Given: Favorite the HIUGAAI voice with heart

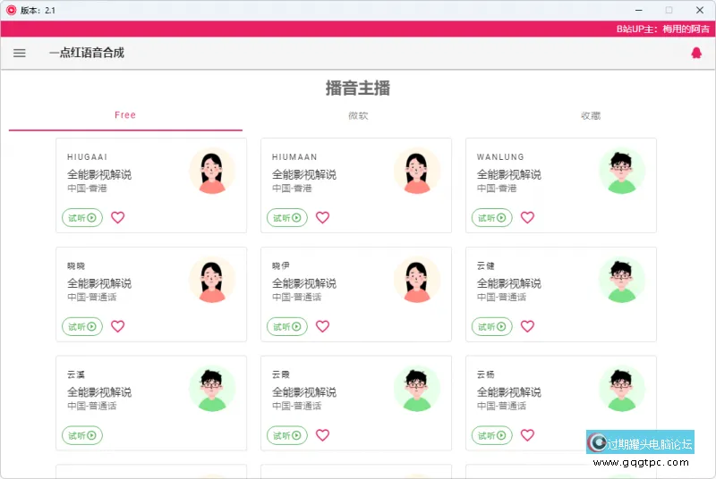Looking at the screenshot, I should [x=118, y=217].
